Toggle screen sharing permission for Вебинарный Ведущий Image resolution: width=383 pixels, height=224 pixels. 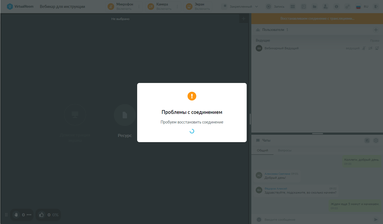pyautogui.click(x=377, y=48)
